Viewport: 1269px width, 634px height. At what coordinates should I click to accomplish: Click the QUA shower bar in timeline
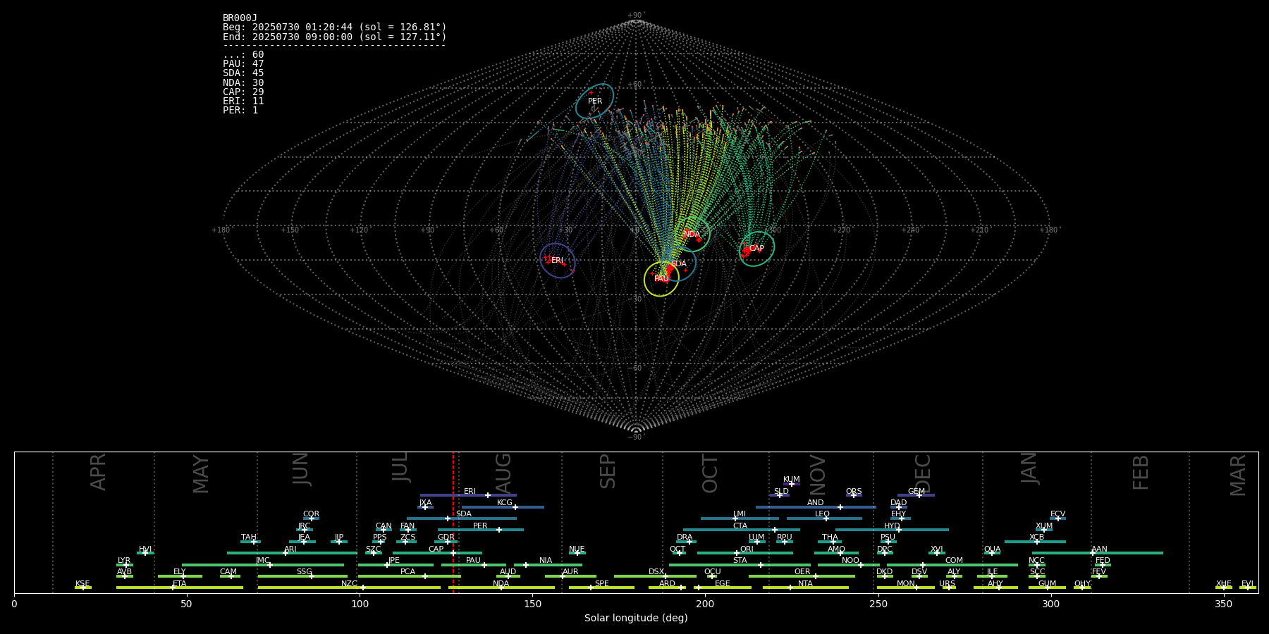[x=992, y=553]
